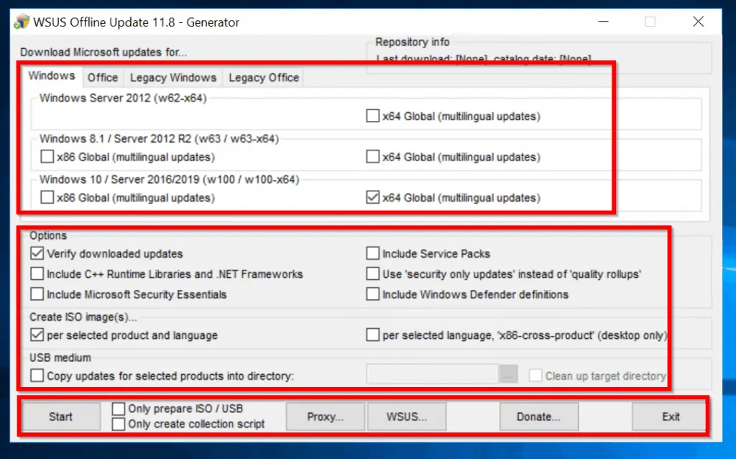Enable security only updates instead of quality rollups
Image resolution: width=736 pixels, height=459 pixels.
[372, 273]
